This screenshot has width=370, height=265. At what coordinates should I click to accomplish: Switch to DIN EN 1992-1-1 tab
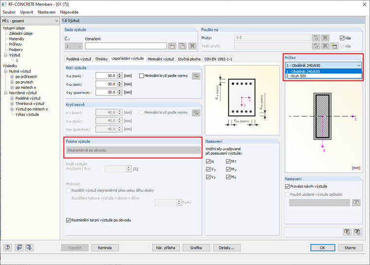click(218, 59)
